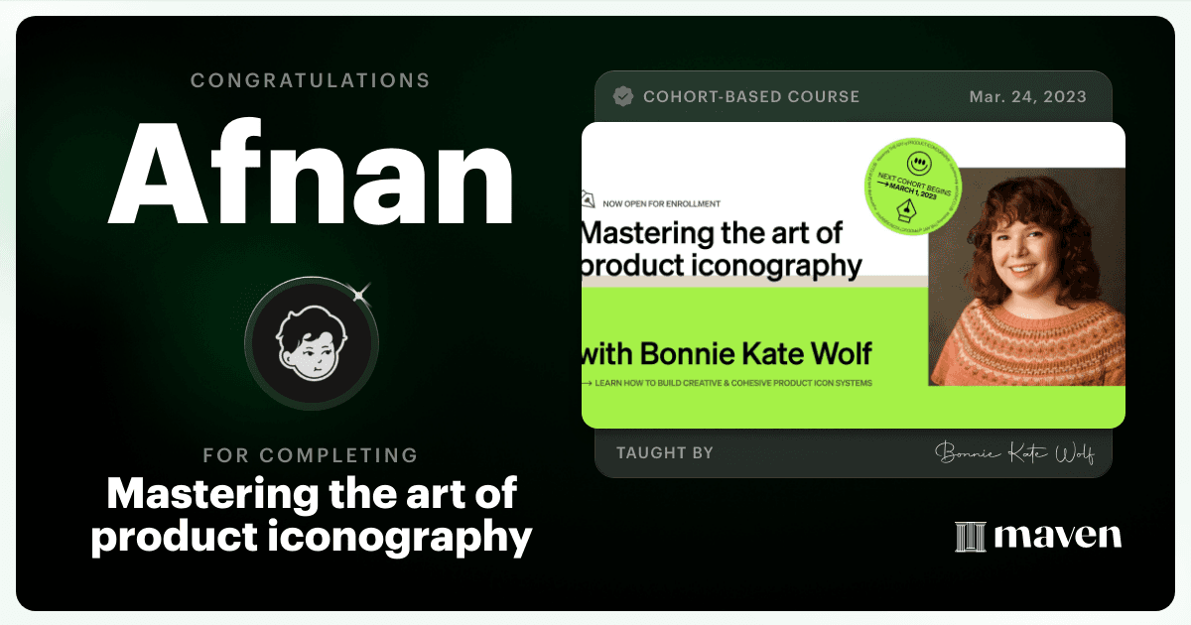Click the large name 'Afnan'

pyautogui.click(x=311, y=174)
